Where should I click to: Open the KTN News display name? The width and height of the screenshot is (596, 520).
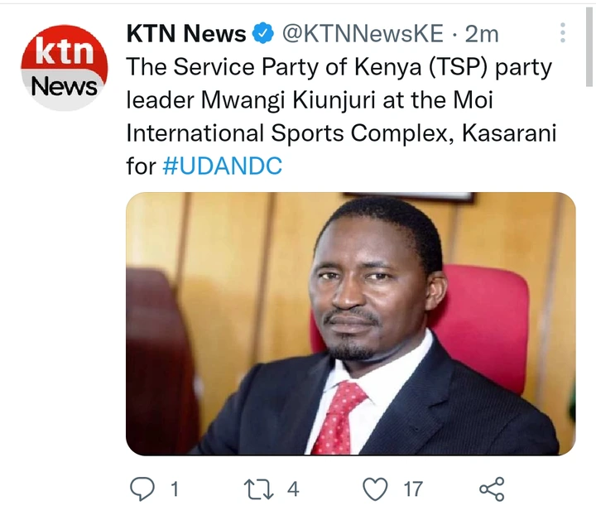point(186,33)
